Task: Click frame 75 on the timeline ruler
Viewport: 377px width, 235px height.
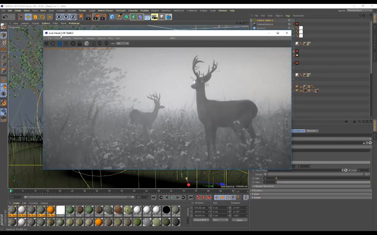Action: (196, 191)
